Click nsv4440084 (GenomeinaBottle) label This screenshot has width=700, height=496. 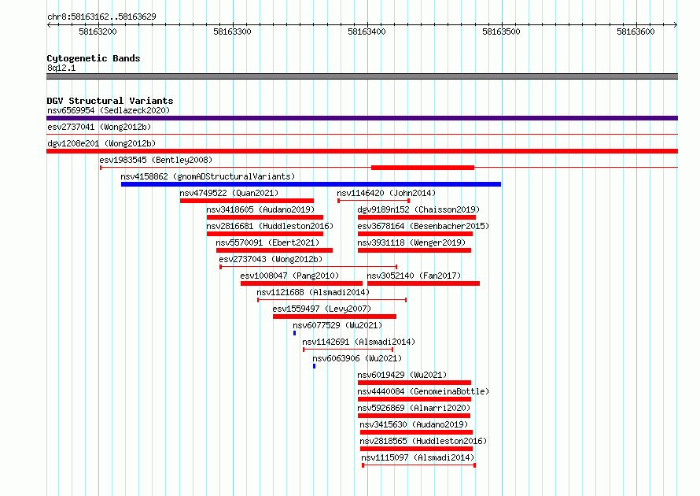(423, 391)
